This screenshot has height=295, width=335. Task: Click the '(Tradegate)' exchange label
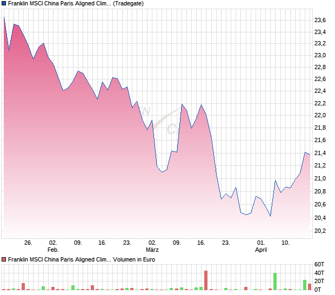click(128, 3)
